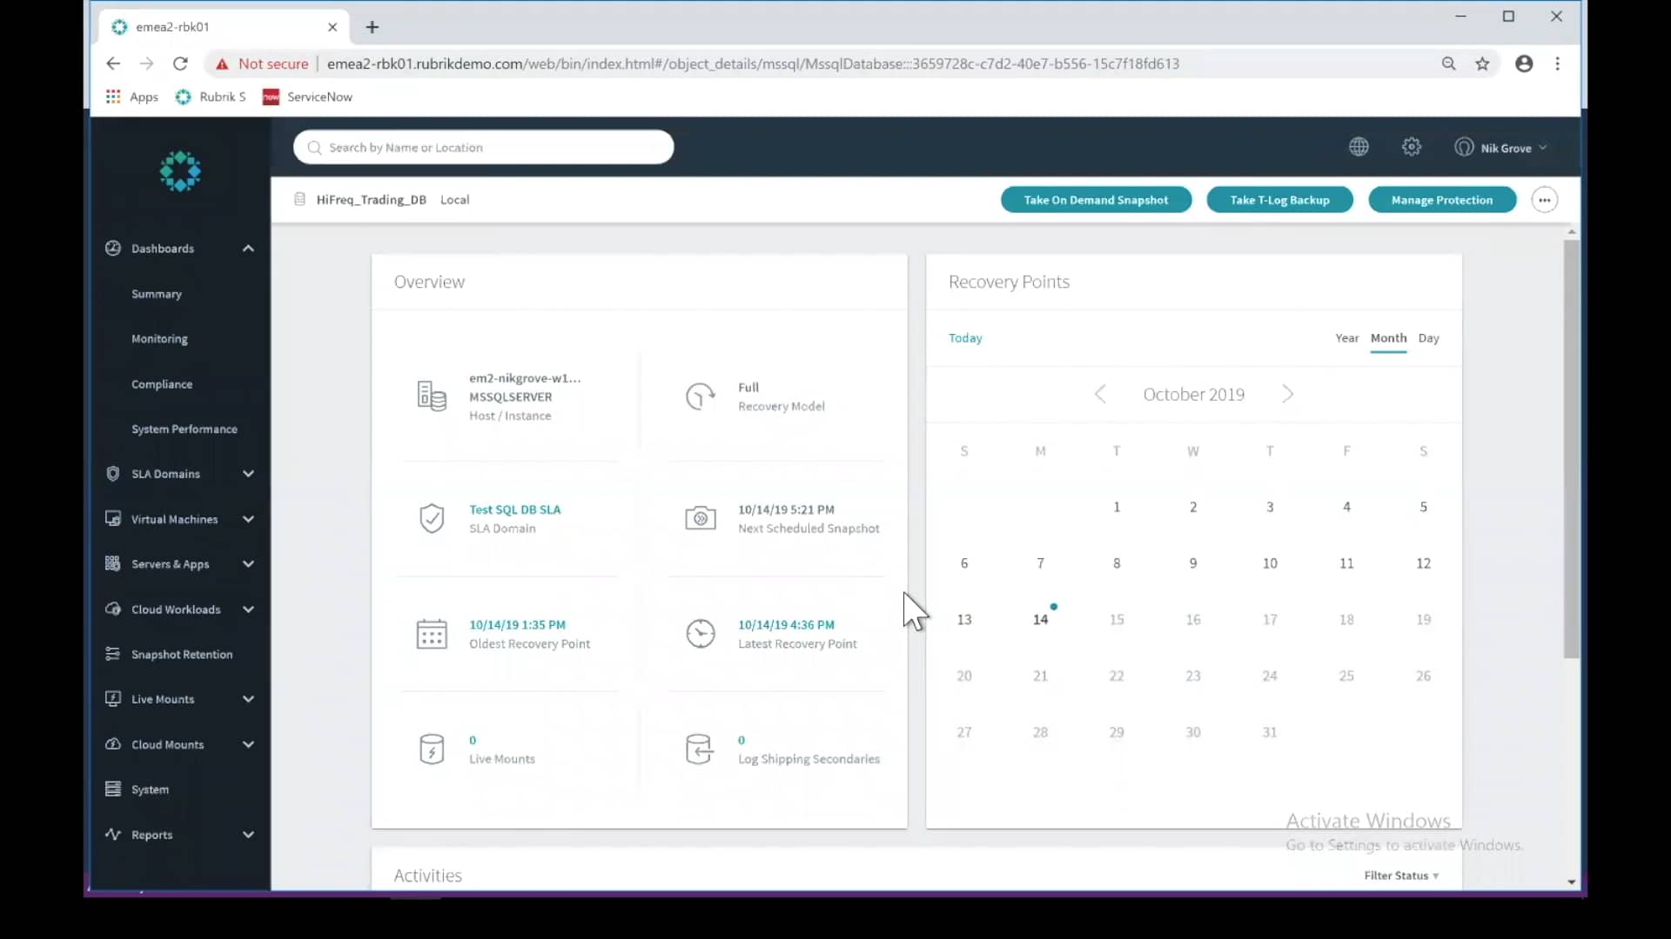Click the Live Mounts sidebar icon
1671x939 pixels.
point(112,699)
